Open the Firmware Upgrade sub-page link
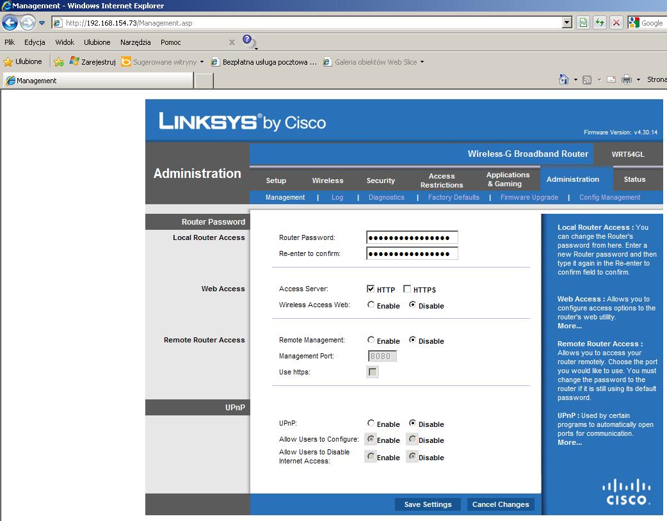This screenshot has height=521, width=667. [529, 197]
